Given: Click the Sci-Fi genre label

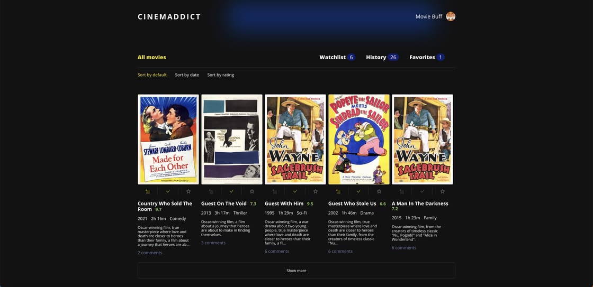Looking at the screenshot, I should pyautogui.click(x=302, y=213).
